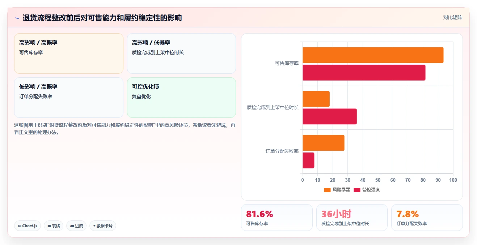This screenshot has height=245, width=477.
Task: Open the 36小时 stat card
Action: coord(352,218)
